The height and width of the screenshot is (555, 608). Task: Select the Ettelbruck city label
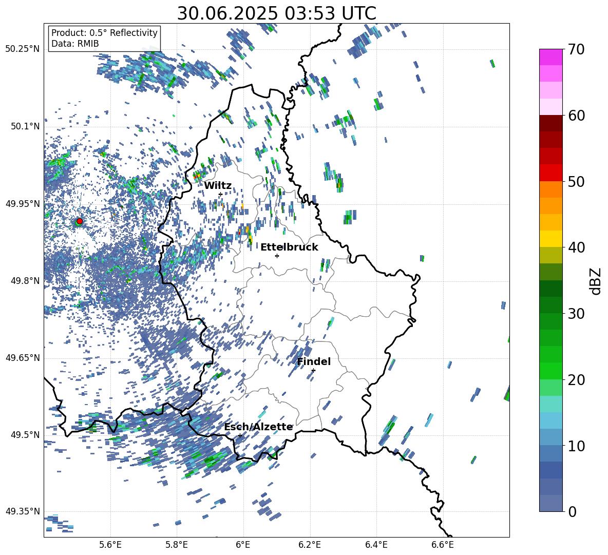(289, 247)
